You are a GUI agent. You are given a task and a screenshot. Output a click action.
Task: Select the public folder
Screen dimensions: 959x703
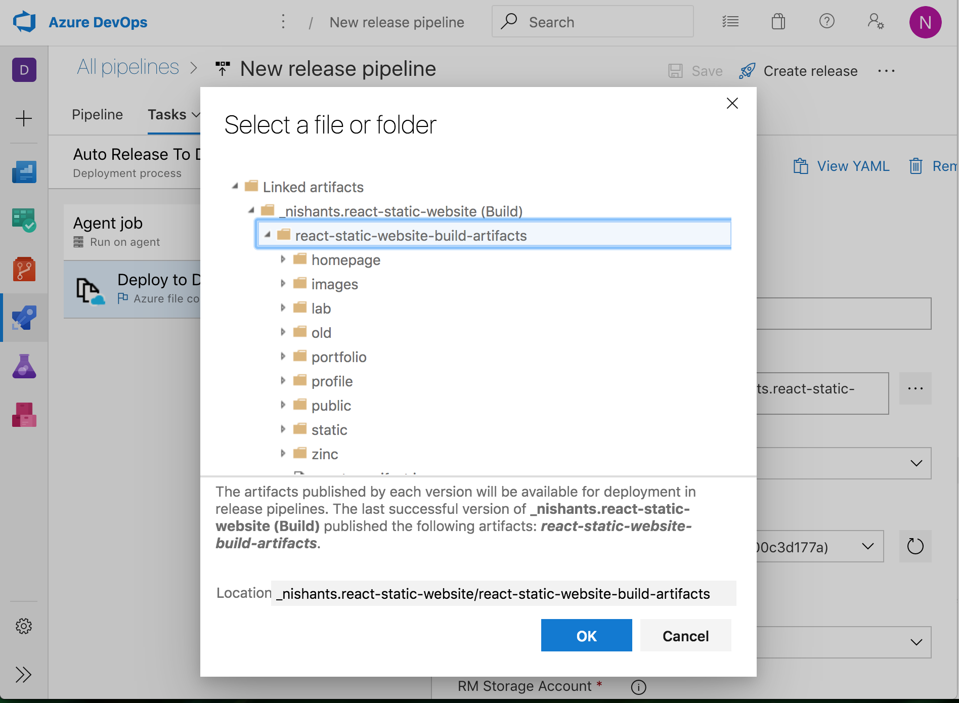(x=331, y=406)
